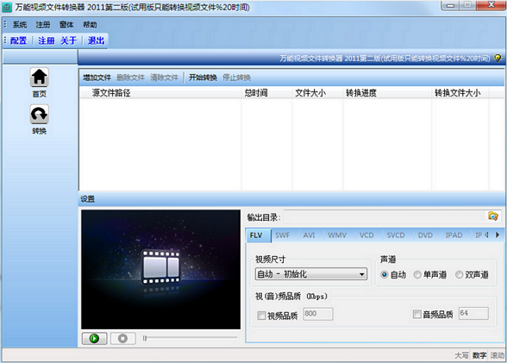Browse output folder with folder icon
507x363 pixels.
(x=493, y=216)
